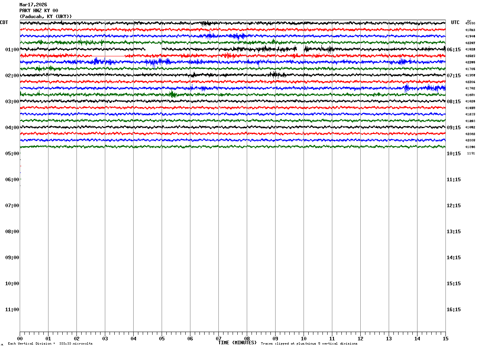Click the '06:00' CDT time label
The height and width of the screenshot is (349, 477).
[12, 180]
